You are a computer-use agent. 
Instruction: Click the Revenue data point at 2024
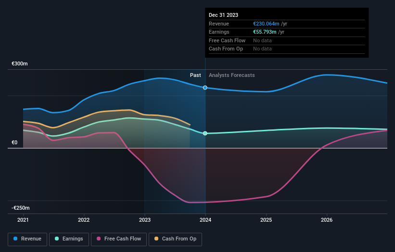tap(205, 88)
